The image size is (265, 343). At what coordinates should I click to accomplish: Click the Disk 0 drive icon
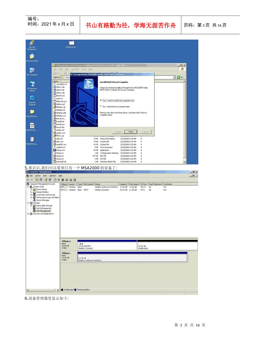click(x=63, y=241)
